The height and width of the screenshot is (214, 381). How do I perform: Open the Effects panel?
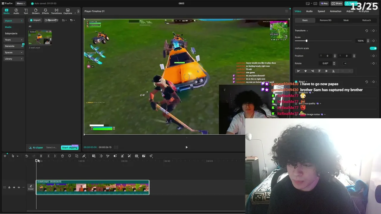45,11
